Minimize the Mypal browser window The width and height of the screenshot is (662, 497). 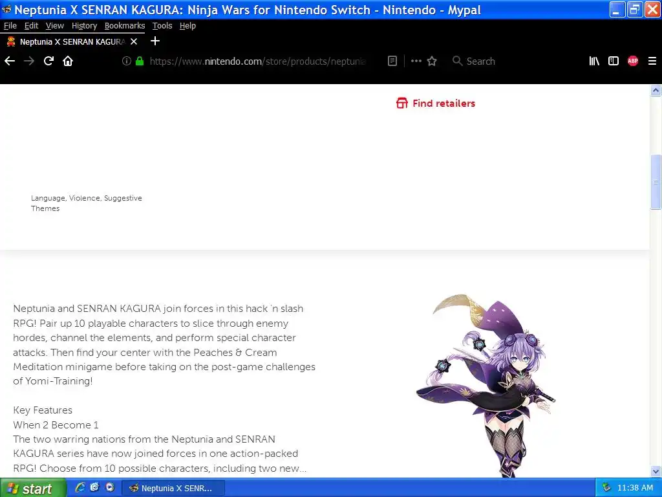coord(617,10)
